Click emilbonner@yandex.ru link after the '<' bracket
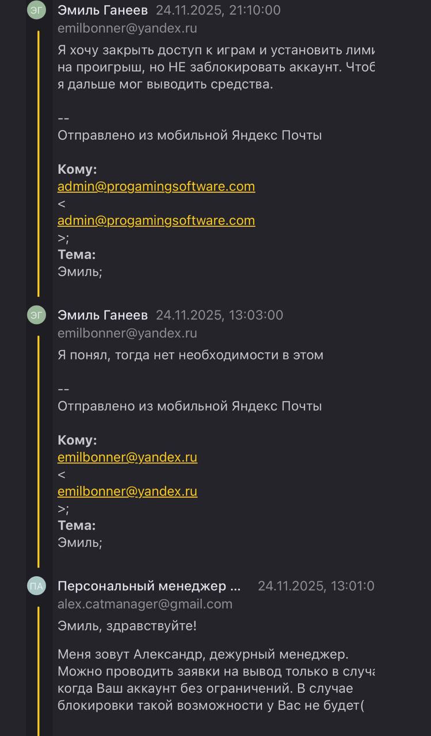This screenshot has width=431, height=736. pos(127,491)
